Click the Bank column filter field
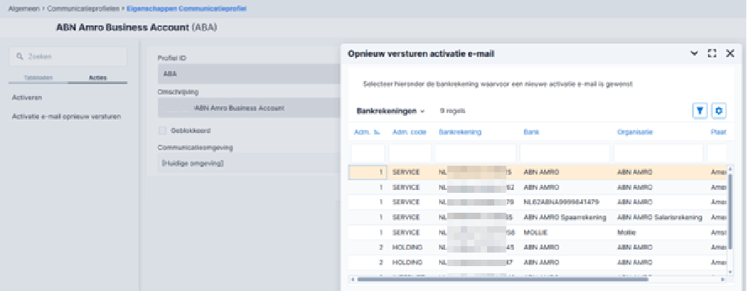 pos(565,153)
